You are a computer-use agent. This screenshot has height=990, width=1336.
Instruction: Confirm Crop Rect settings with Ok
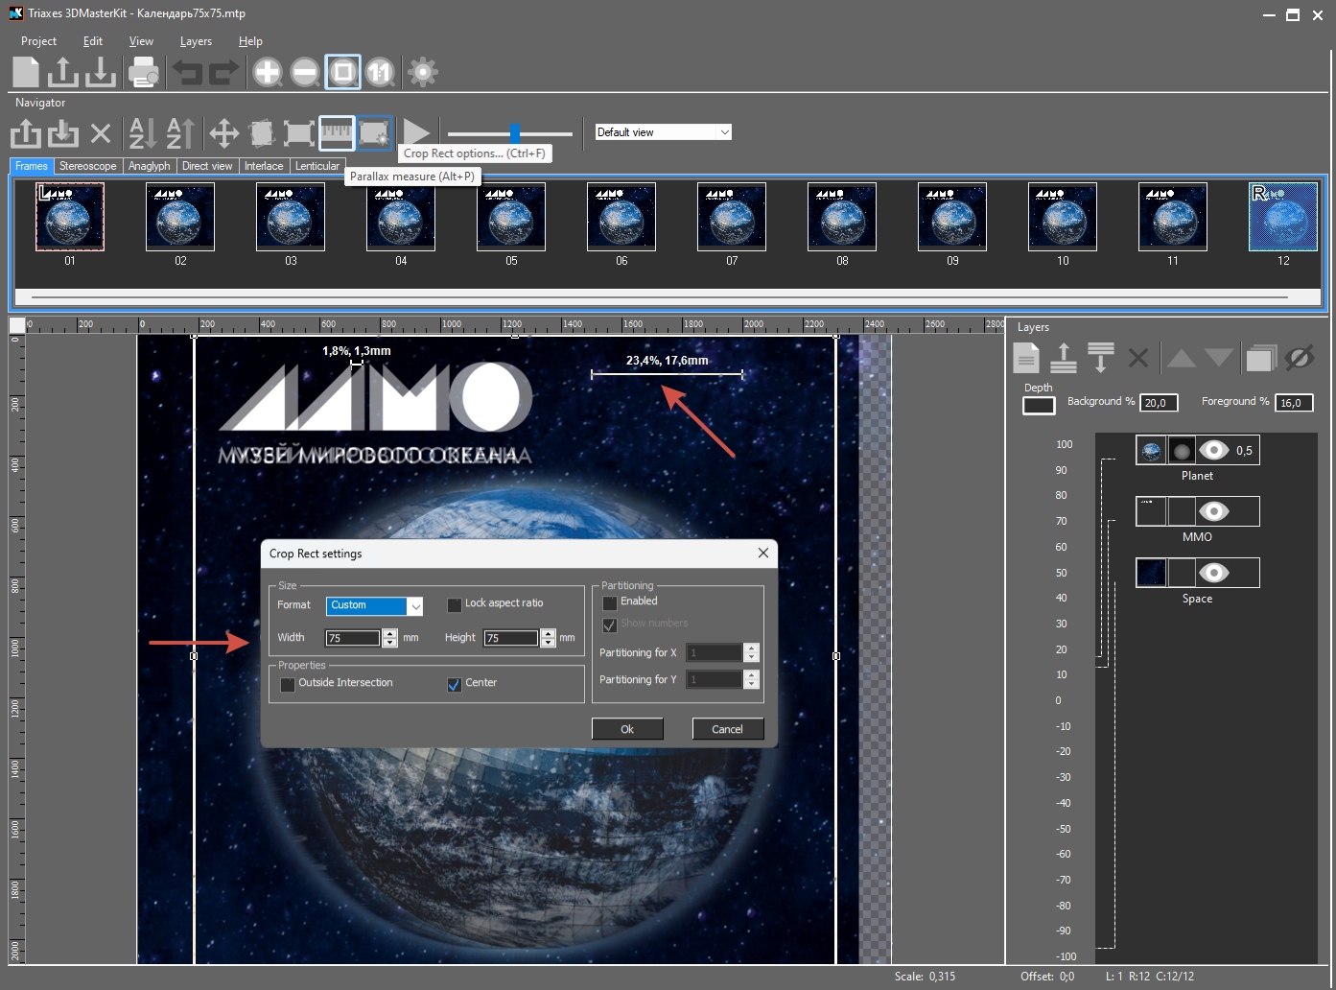pos(627,728)
